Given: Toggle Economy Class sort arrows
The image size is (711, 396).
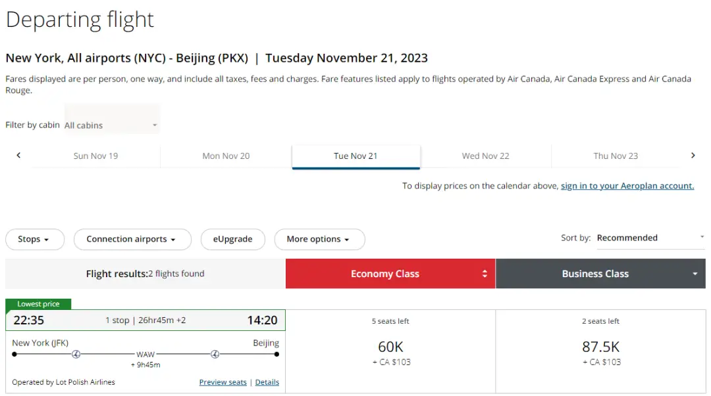Looking at the screenshot, I should pyautogui.click(x=485, y=274).
